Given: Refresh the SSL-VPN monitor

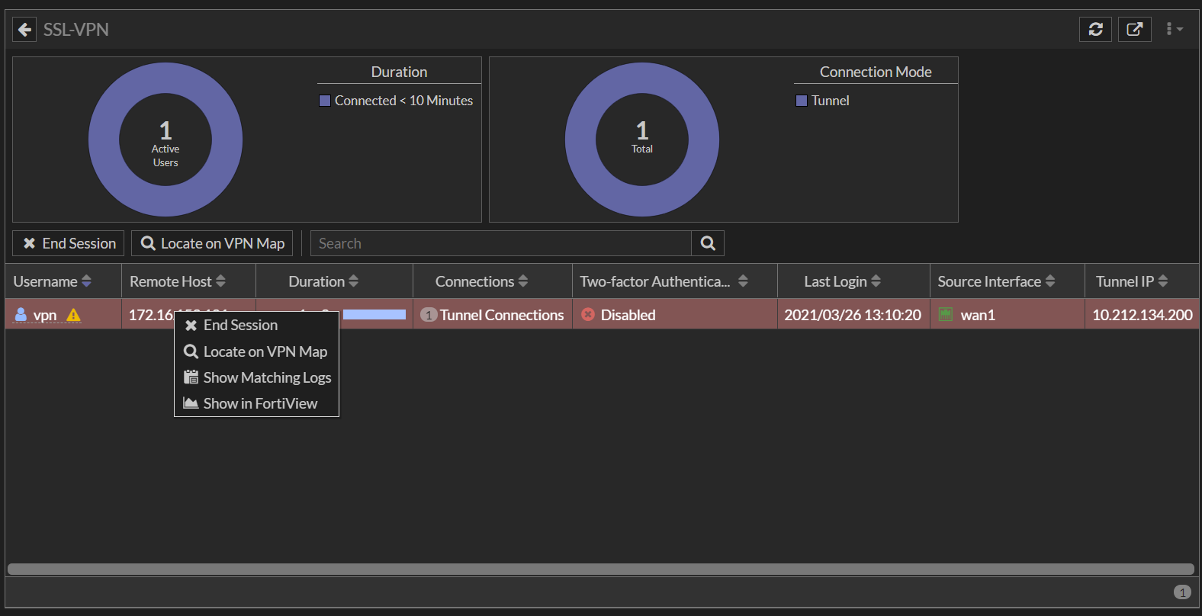Looking at the screenshot, I should 1095,29.
